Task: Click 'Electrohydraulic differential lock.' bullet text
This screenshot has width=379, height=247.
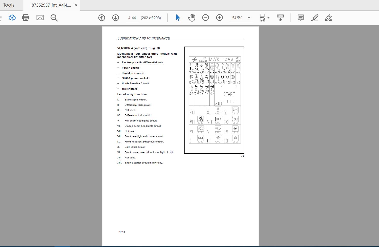Action: click(142, 63)
